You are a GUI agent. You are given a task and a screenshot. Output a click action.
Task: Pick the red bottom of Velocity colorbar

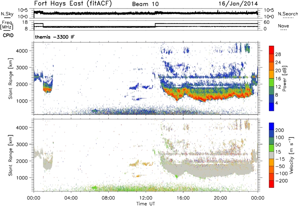272,184
